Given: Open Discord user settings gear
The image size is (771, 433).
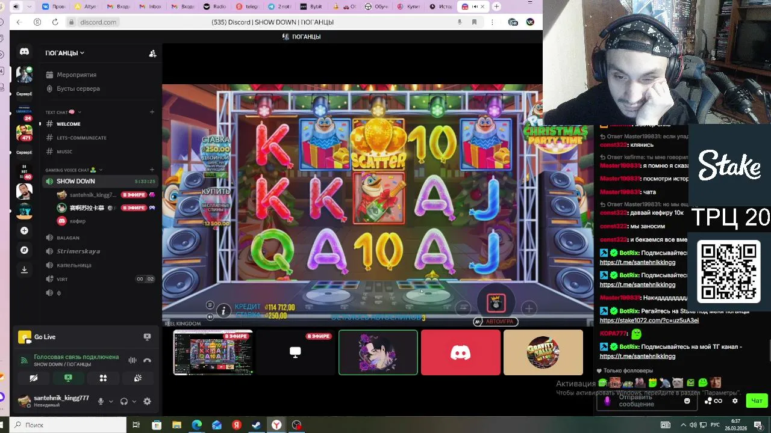Looking at the screenshot, I should 147,401.
